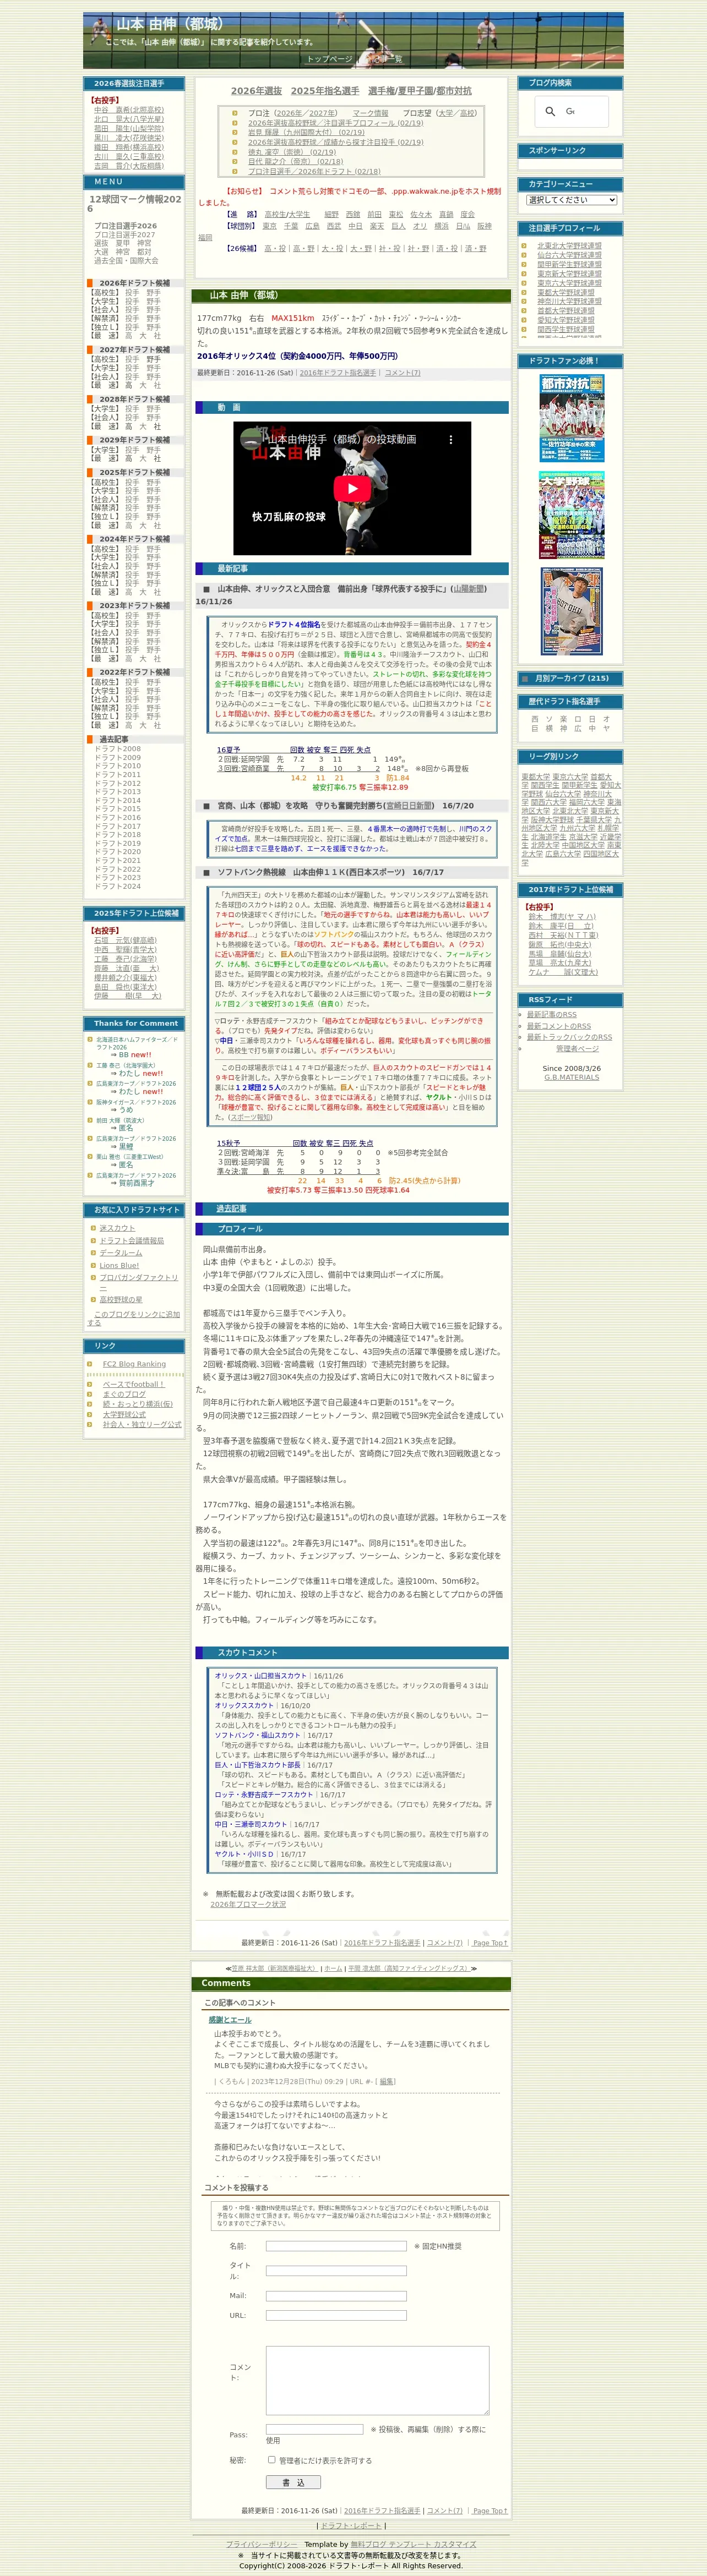The image size is (707, 2576).
Task: Open the 東京六大学野球連盟 profile link
Action: [569, 283]
